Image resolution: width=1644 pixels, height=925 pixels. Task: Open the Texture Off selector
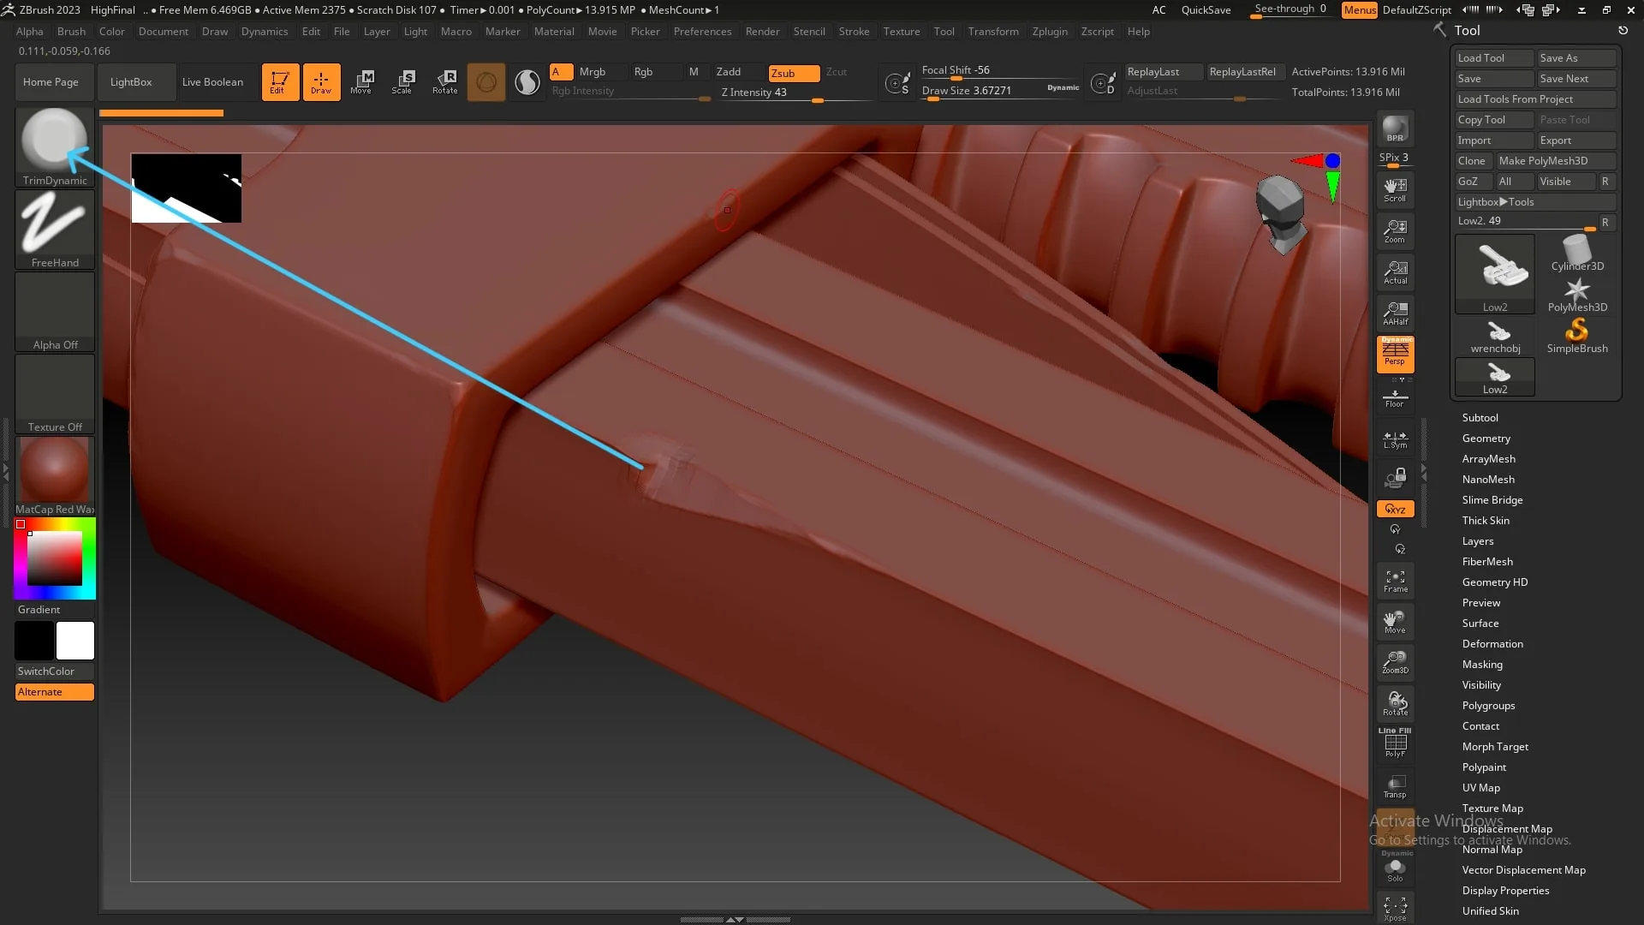click(x=55, y=394)
